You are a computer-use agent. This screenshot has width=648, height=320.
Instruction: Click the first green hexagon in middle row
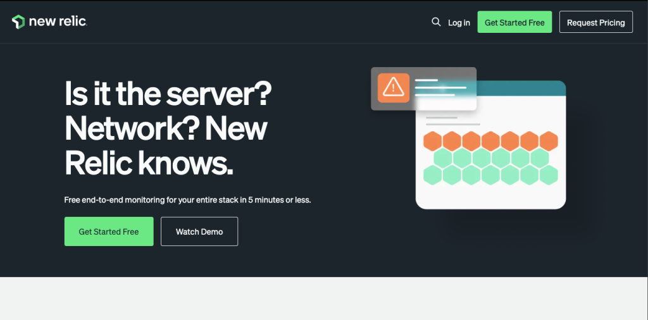point(443,157)
